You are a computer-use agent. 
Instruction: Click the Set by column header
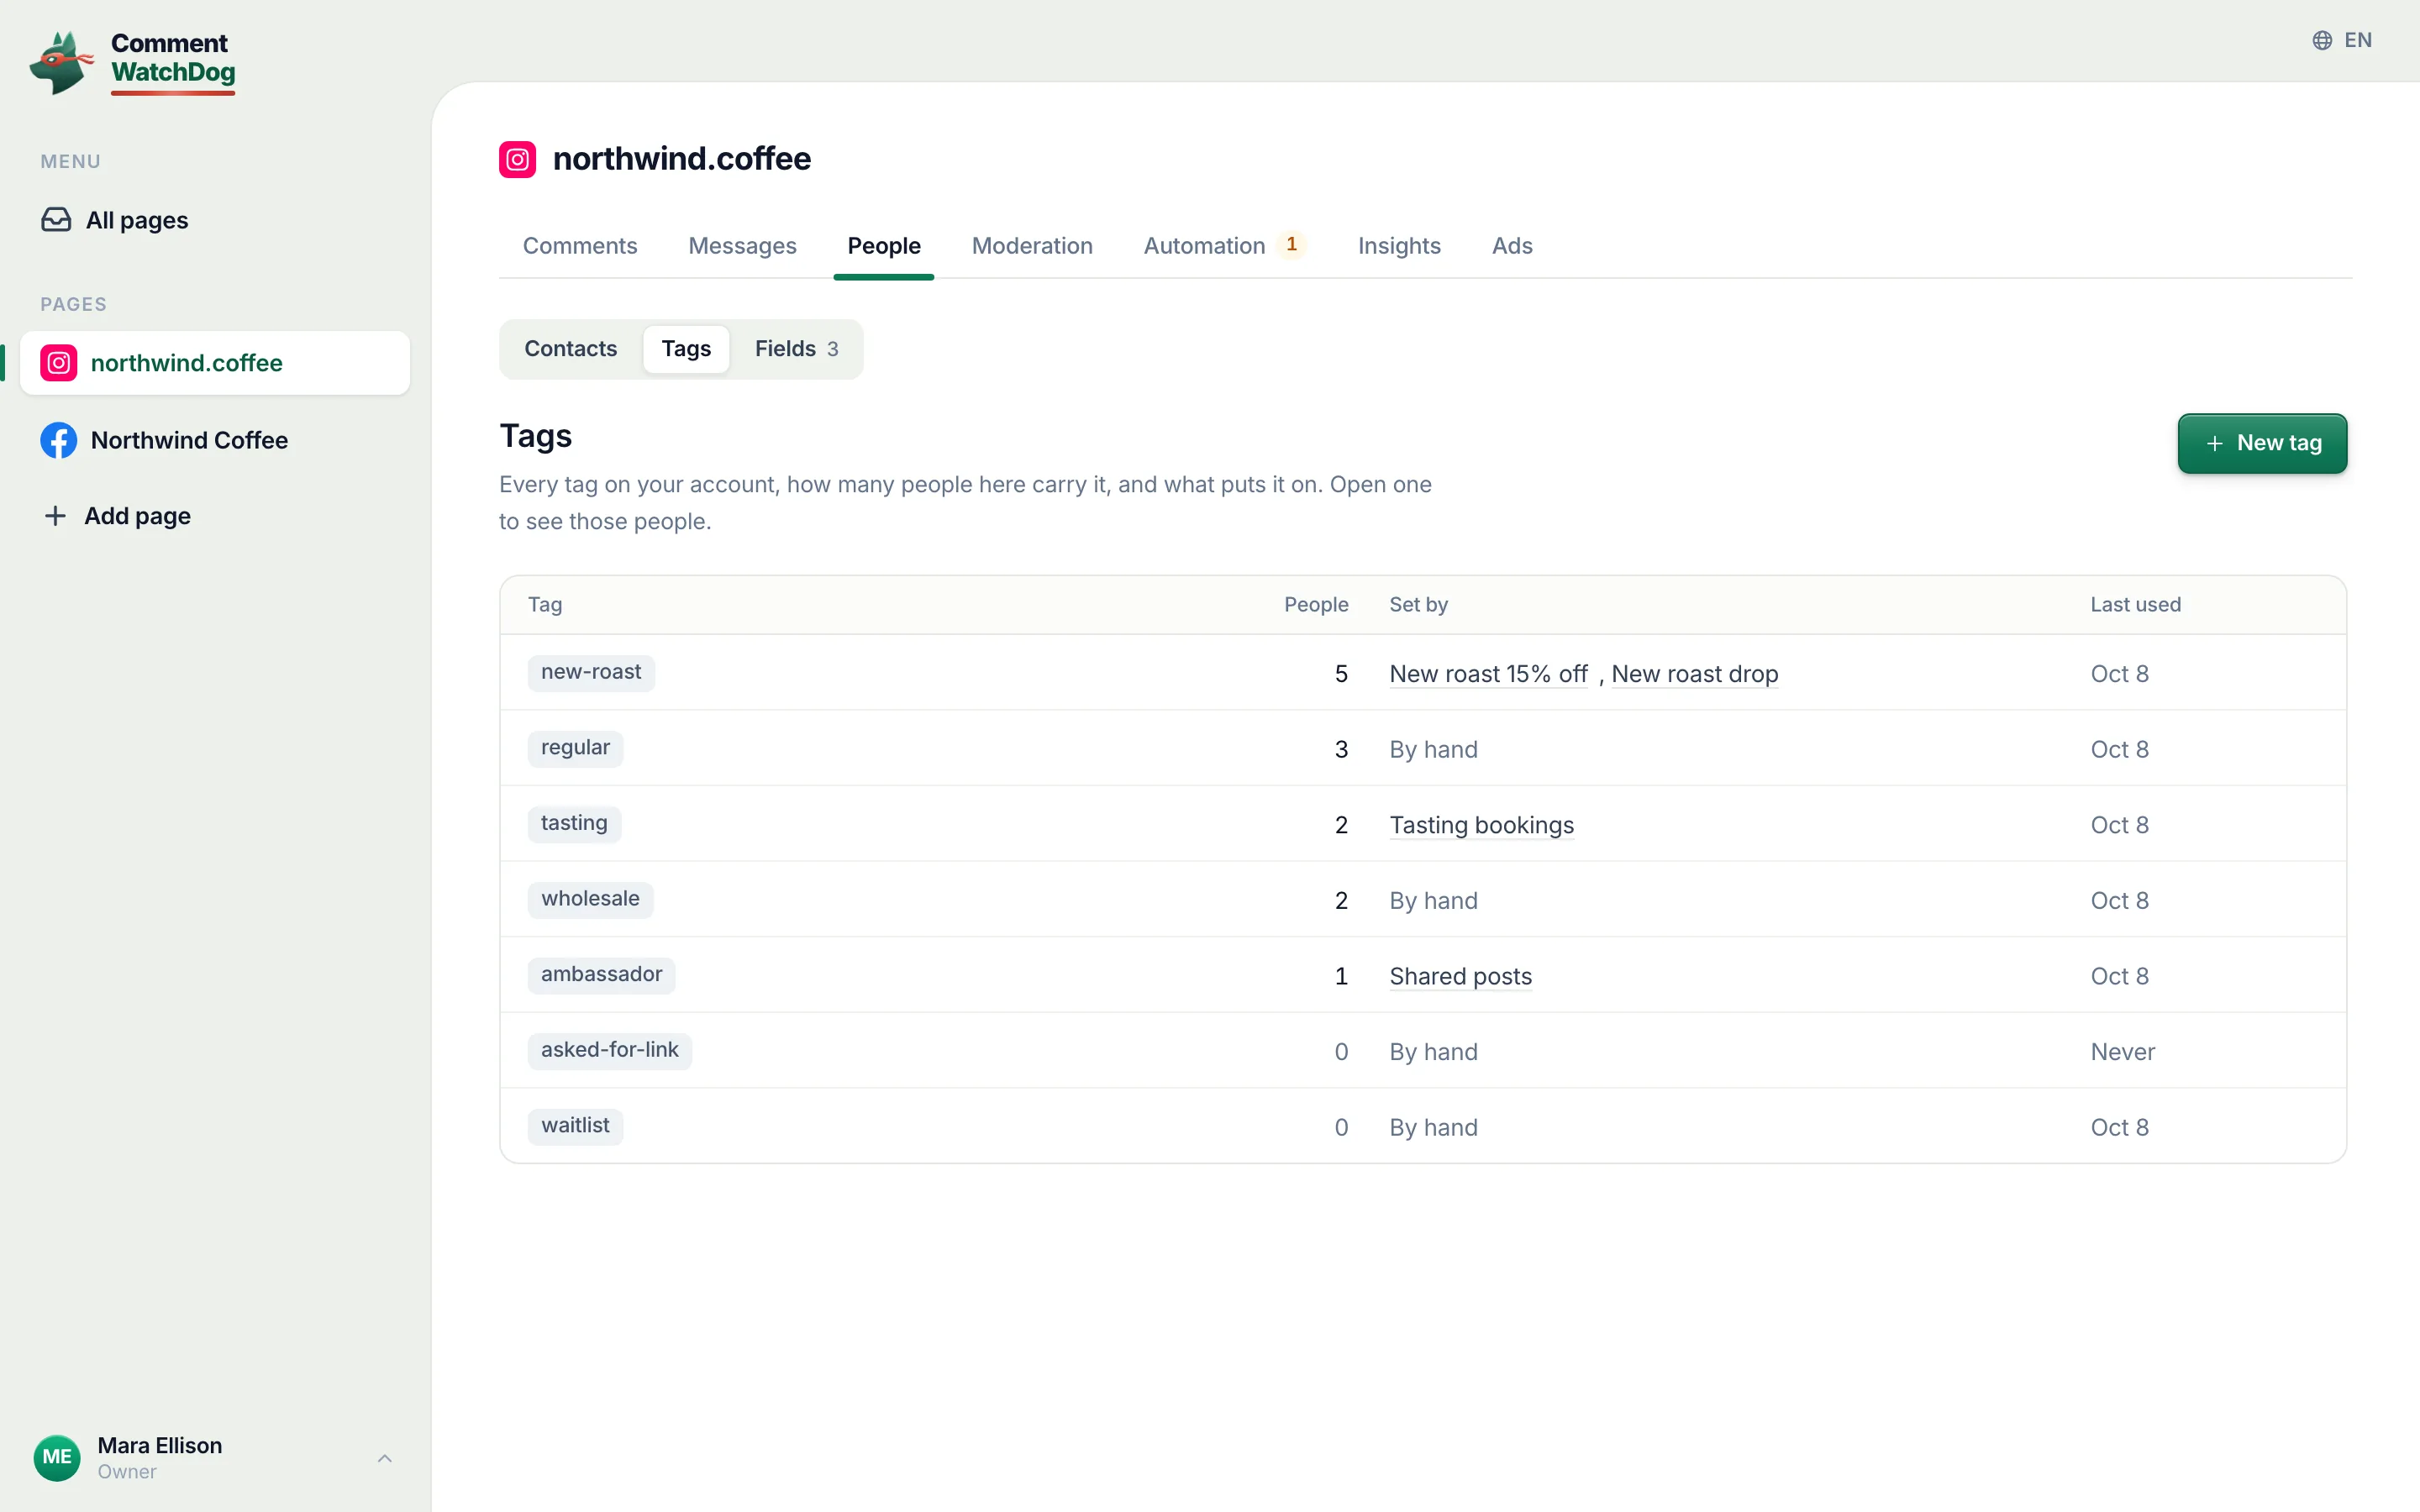point(1418,605)
